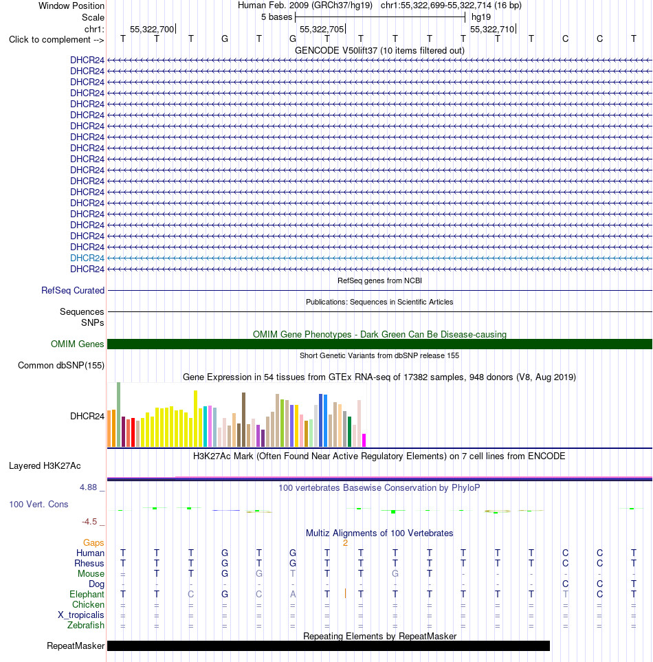Click the orange insertion tick in Elephant row

click(345, 594)
